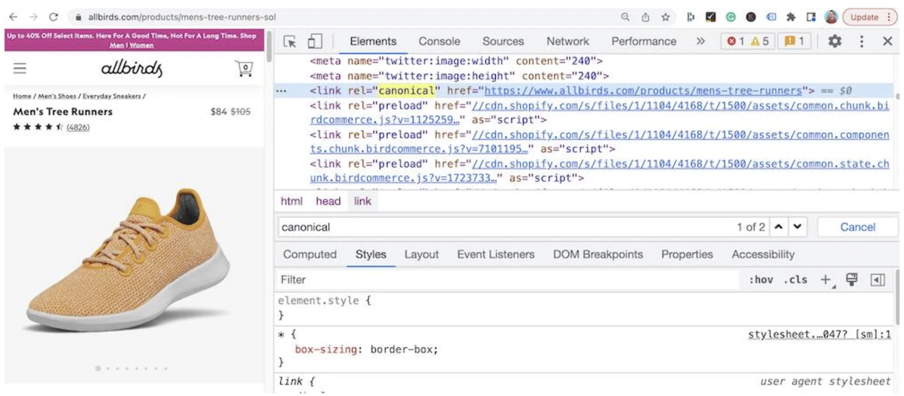Click the styles Filter input
Screen dimensions: 904x396
[x=507, y=280]
